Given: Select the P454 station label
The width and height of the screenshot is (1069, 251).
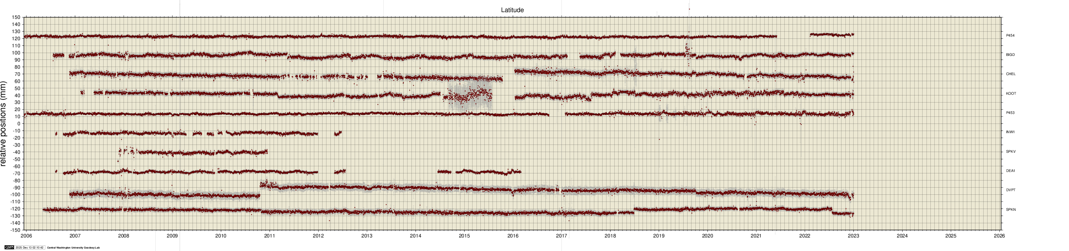Looking at the screenshot, I should coord(1010,36).
